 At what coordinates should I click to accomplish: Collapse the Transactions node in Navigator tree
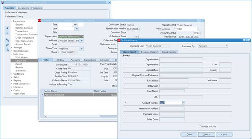coord(12,21)
